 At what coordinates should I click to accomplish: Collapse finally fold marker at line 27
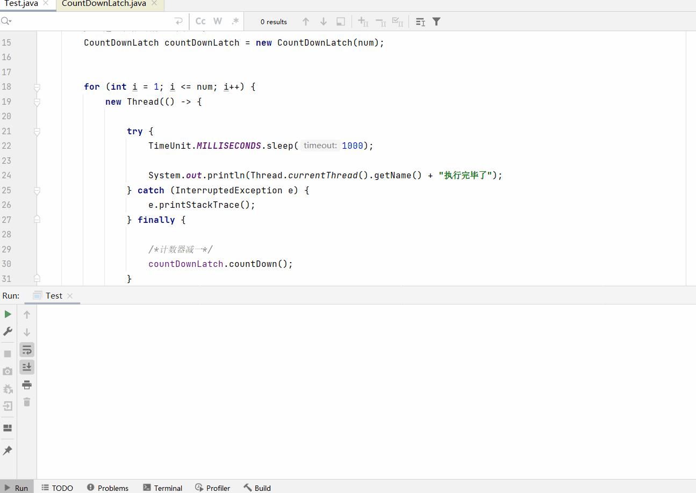coord(37,219)
